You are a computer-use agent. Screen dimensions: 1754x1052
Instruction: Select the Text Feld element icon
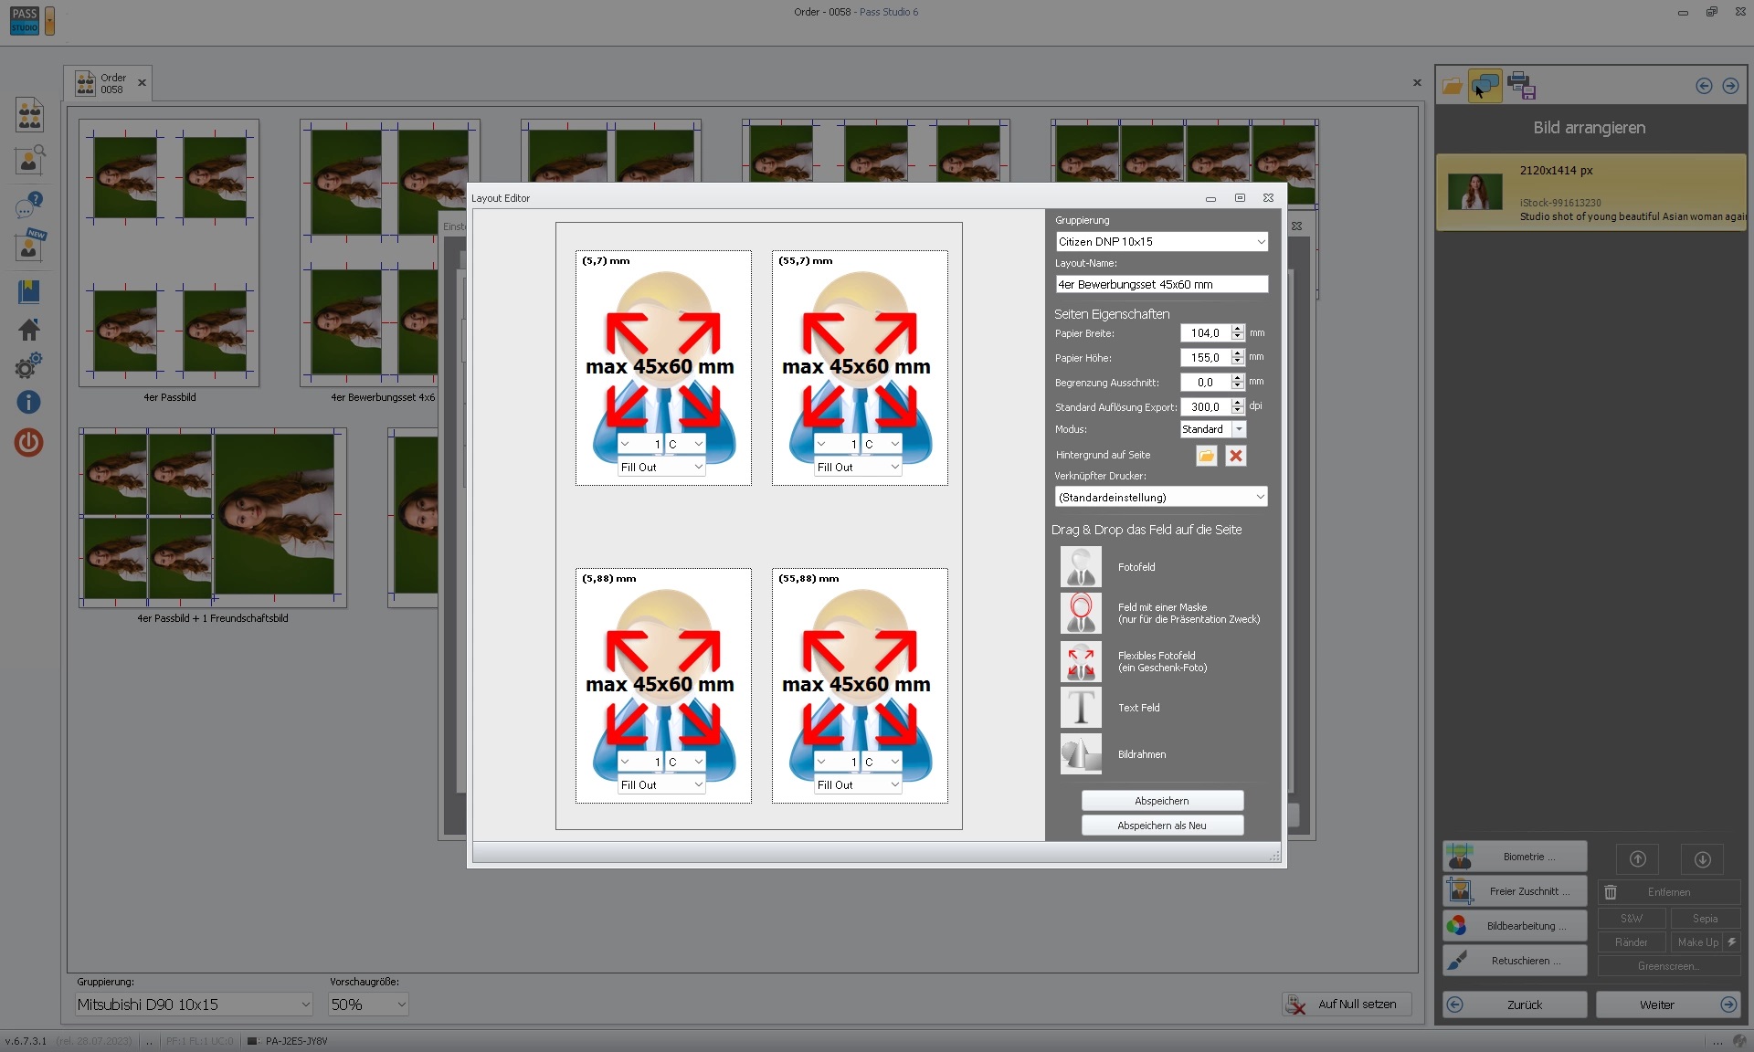1081,708
